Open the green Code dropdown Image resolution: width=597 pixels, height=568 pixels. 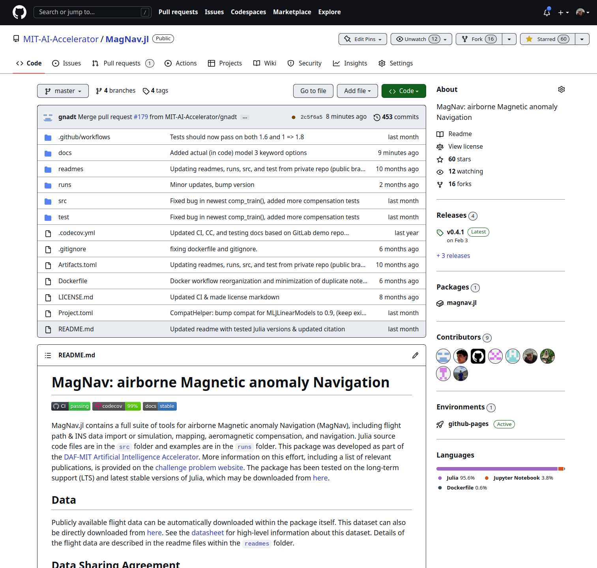tap(403, 91)
